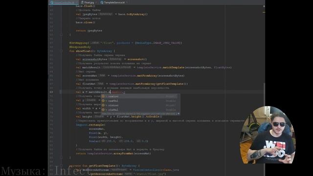This screenshot has height=176, width=313.
Task: Click fold end marker after return jpegBytes
Action: point(62,35)
